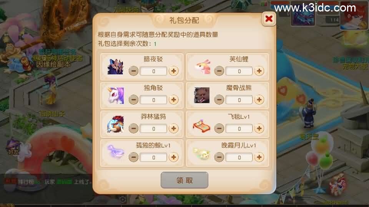Decrease 晚霞月儿Lv1 quantity with minus
Screen dimensions: 369x207
click(x=219, y=157)
